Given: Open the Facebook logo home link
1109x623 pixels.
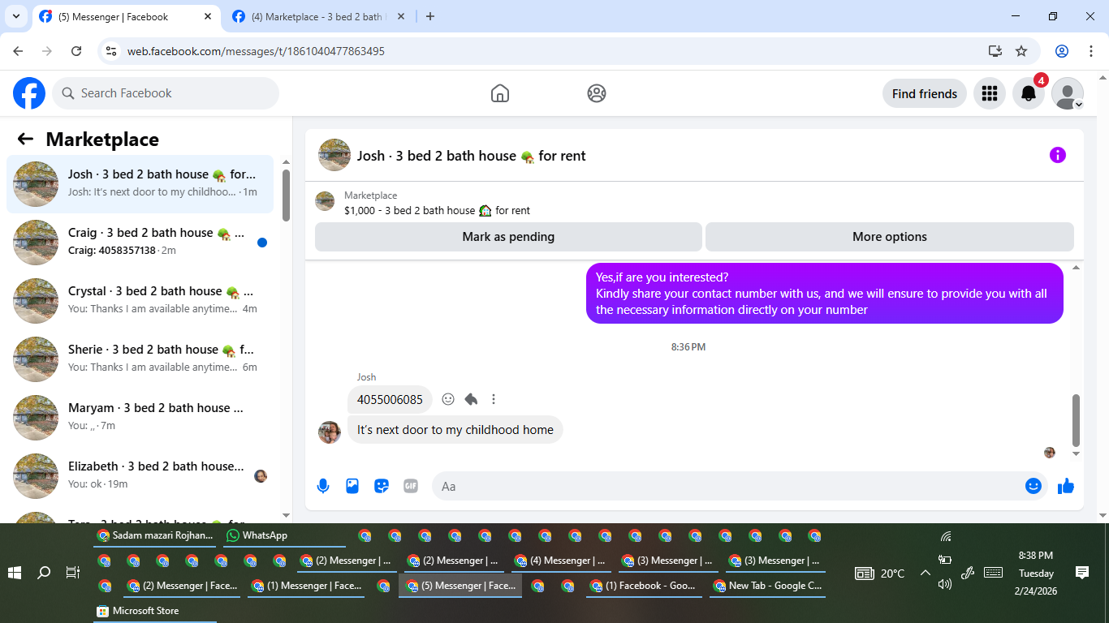Looking at the screenshot, I should 29,93.
